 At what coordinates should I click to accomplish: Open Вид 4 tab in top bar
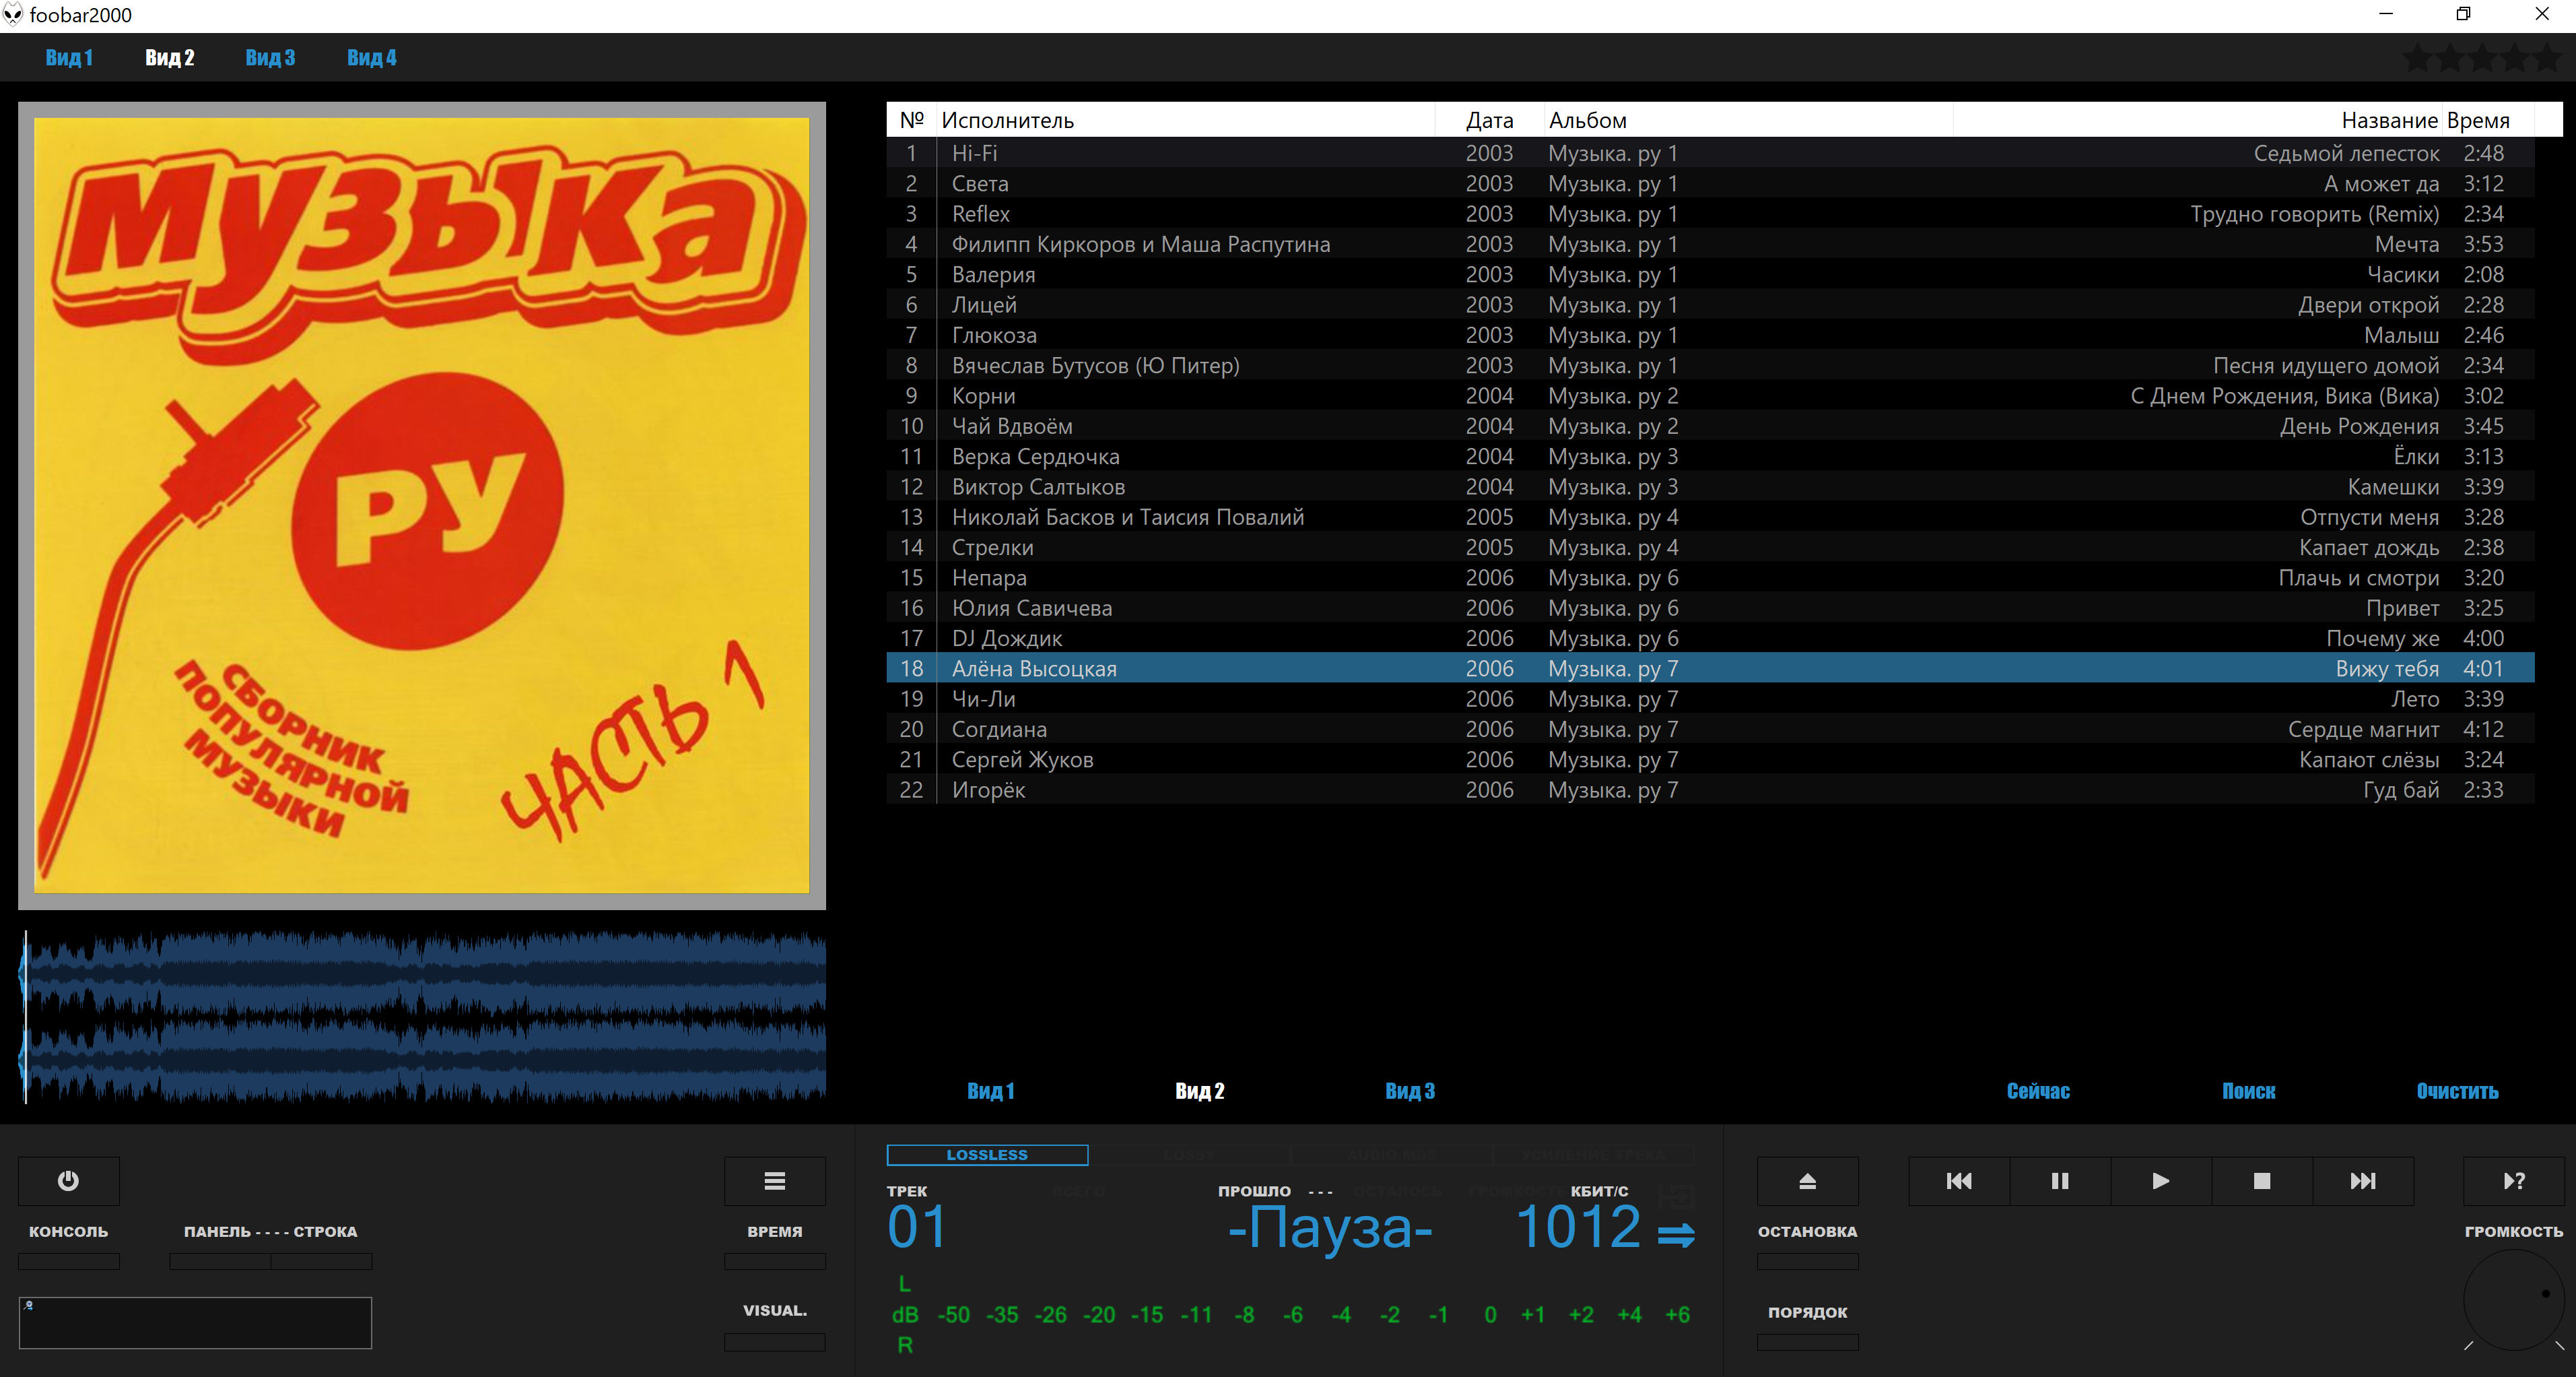pos(372,58)
